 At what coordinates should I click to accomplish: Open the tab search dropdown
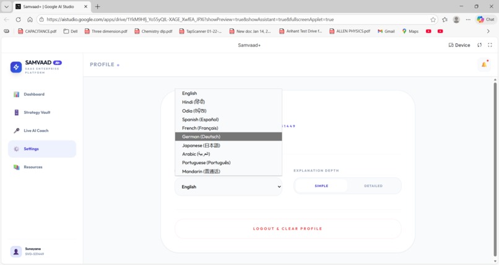point(6,6)
